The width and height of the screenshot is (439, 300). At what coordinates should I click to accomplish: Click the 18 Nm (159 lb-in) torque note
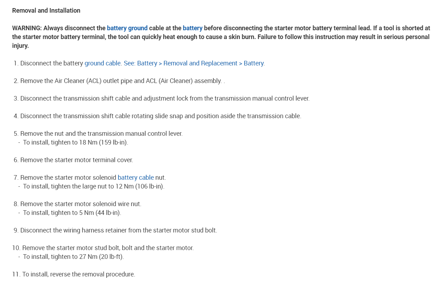coord(76,142)
